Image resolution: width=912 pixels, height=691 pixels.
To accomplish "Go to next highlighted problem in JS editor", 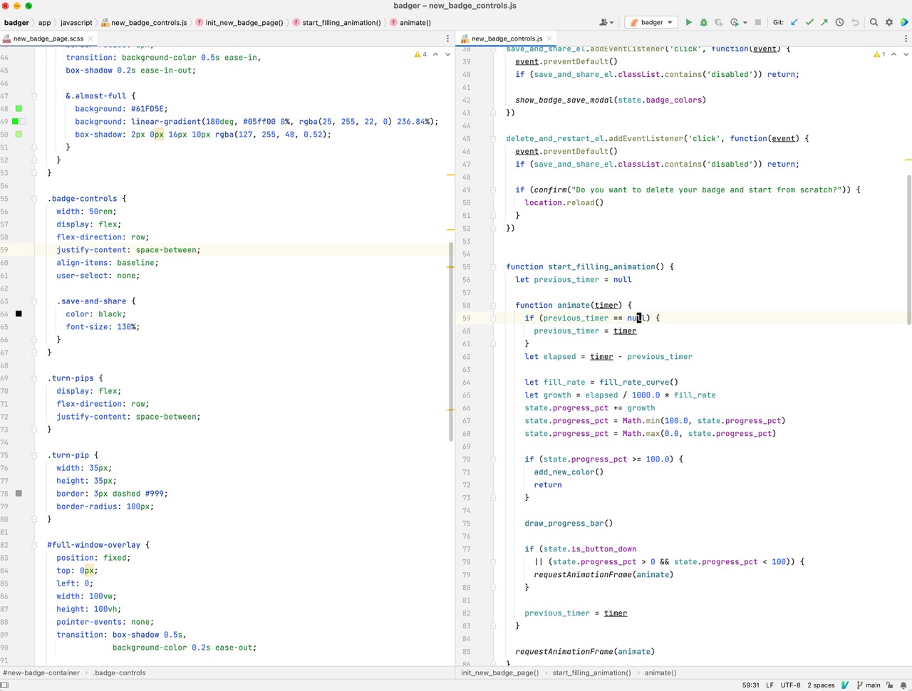I will click(x=906, y=54).
